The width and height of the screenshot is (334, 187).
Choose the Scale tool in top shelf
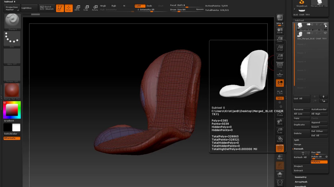click(86, 8)
